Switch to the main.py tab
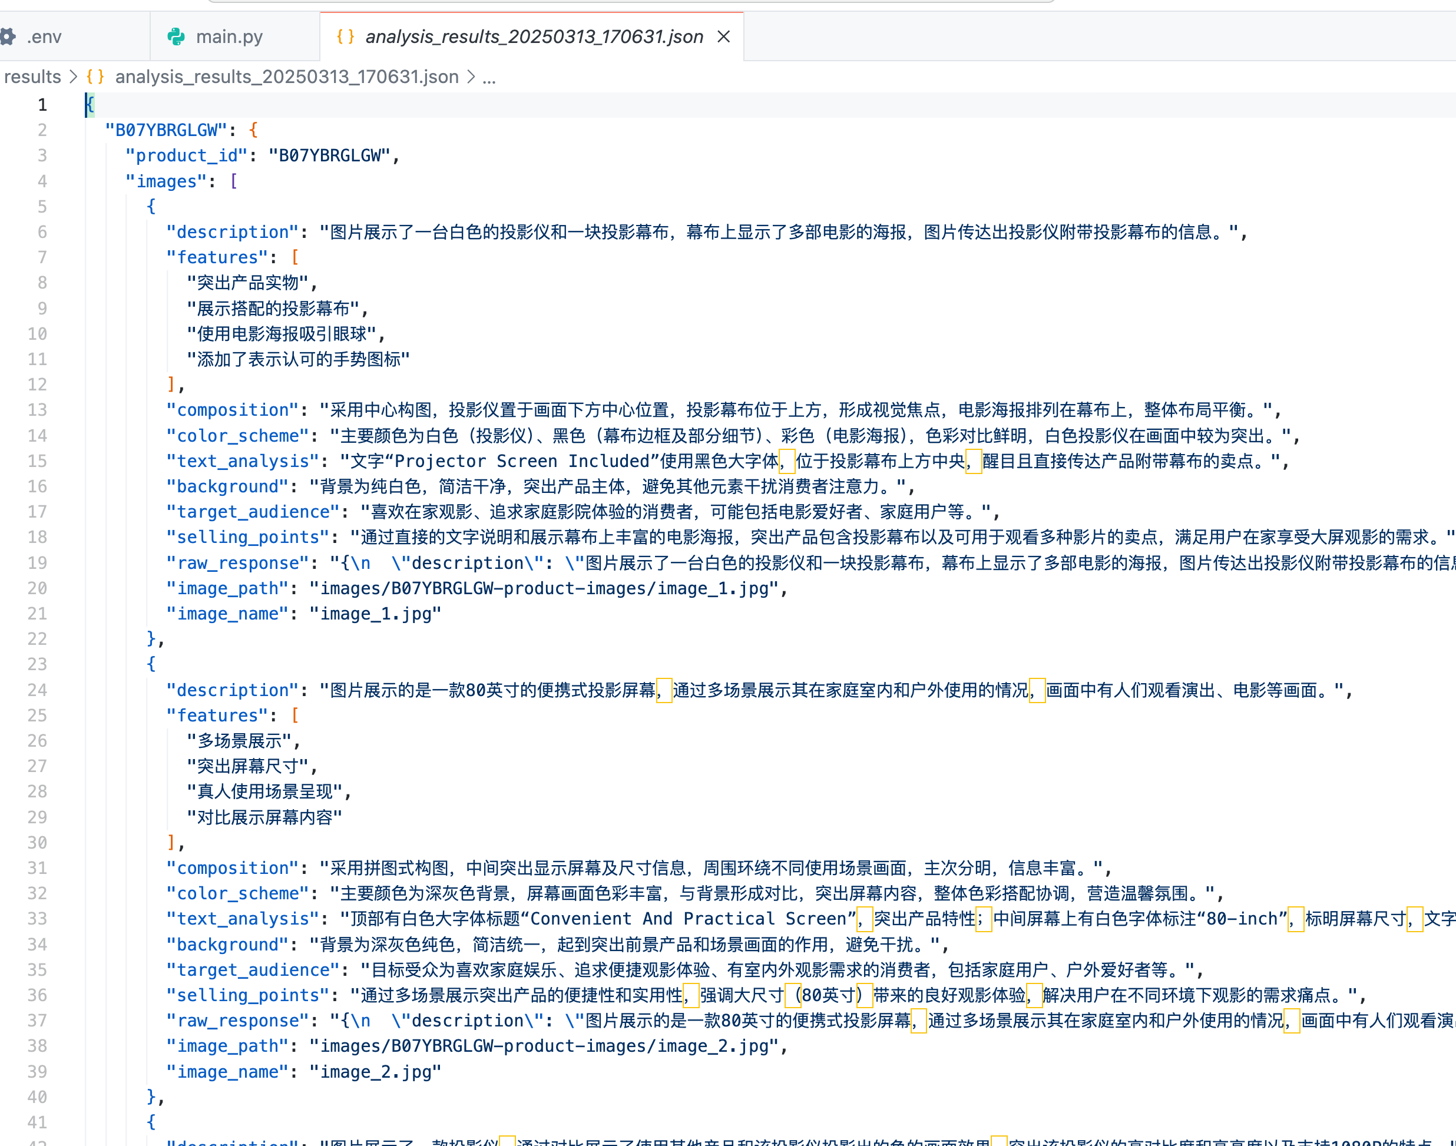 (229, 37)
